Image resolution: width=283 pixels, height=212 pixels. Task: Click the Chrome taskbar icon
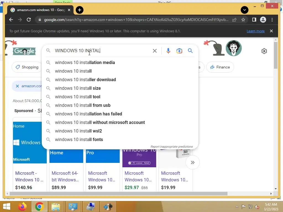click(39, 206)
